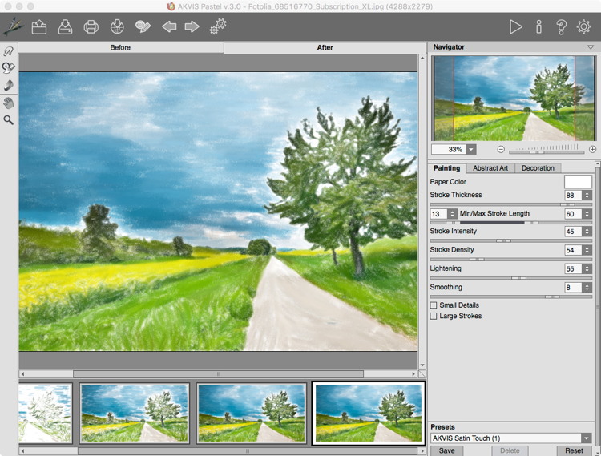Click the Print image icon

tap(91, 27)
